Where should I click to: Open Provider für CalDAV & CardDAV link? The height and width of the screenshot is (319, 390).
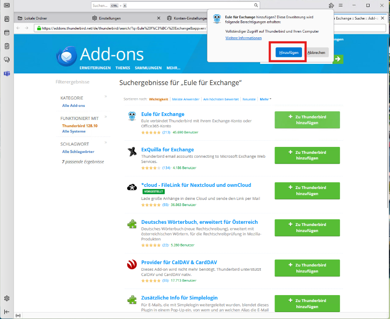[x=179, y=263]
